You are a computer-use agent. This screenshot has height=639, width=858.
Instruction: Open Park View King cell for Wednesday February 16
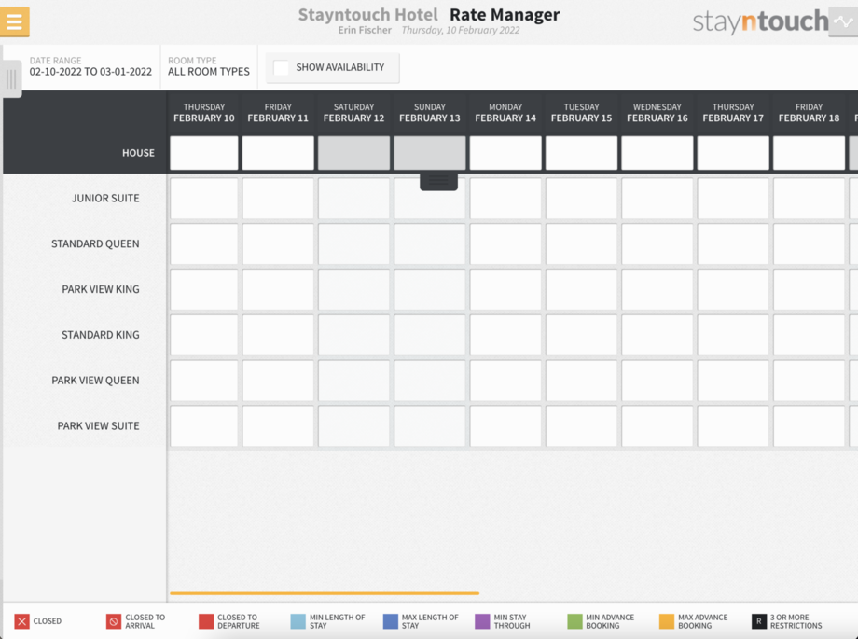tap(657, 289)
